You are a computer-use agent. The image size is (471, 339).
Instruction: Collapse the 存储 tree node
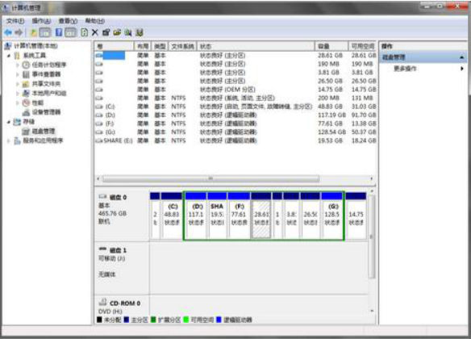9,122
